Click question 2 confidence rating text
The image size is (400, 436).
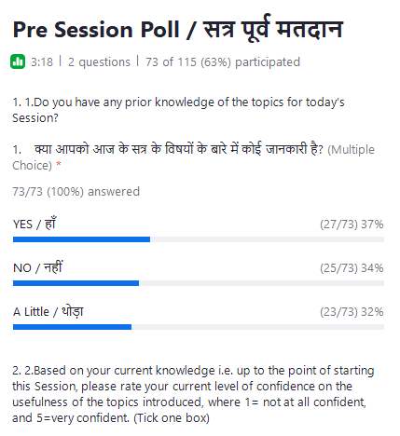[193, 394]
